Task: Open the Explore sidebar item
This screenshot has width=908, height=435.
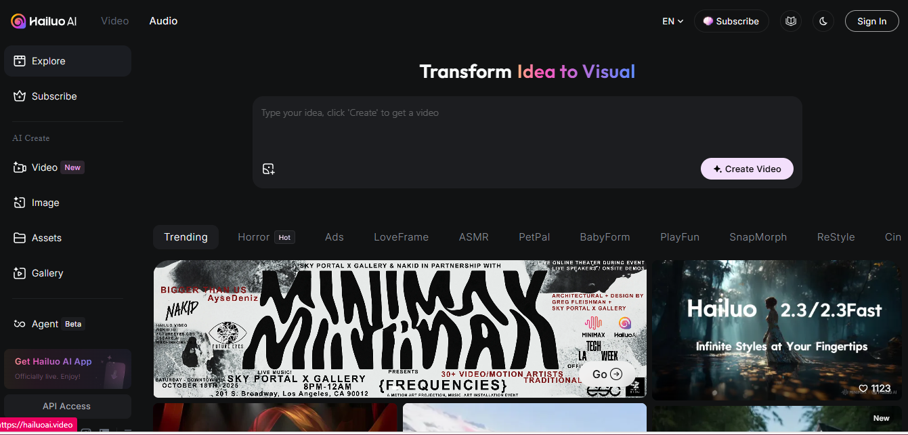Action: pyautogui.click(x=68, y=61)
